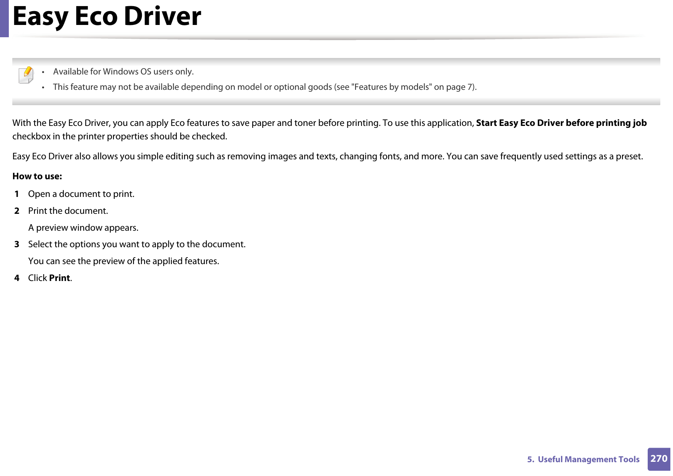
Task: Click the page number badge showing 270
Action: (658, 459)
